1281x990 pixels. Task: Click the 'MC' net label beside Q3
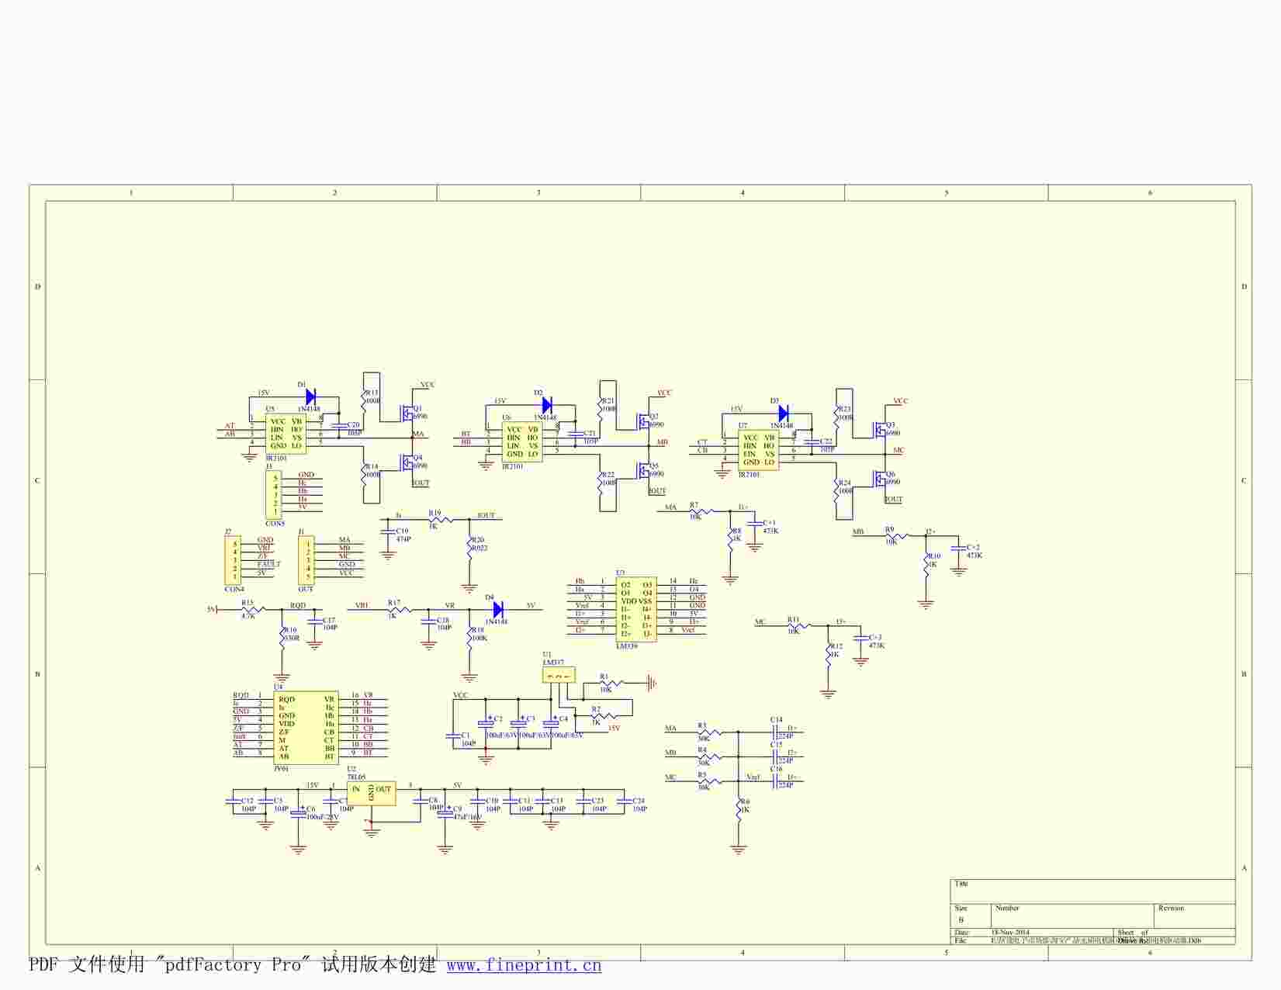898,450
